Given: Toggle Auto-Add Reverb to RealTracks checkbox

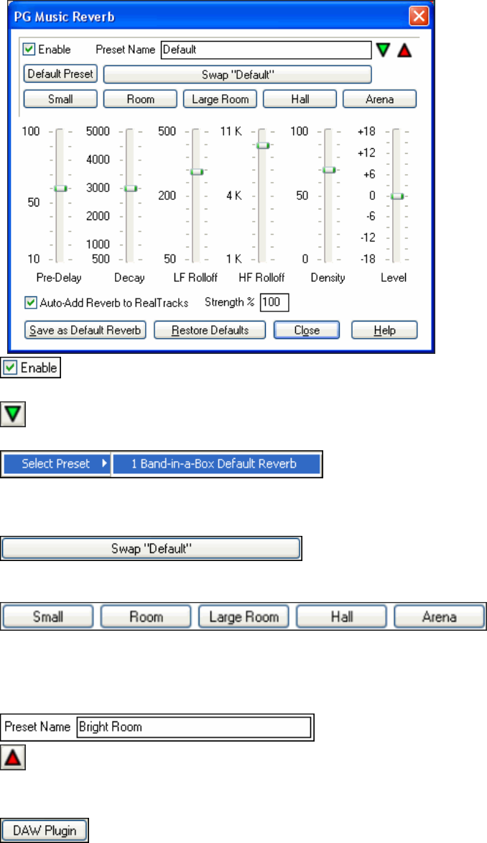Looking at the screenshot, I should [31, 303].
